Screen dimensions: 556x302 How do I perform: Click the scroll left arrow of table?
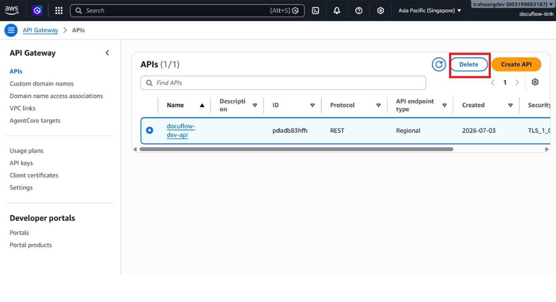(135, 149)
